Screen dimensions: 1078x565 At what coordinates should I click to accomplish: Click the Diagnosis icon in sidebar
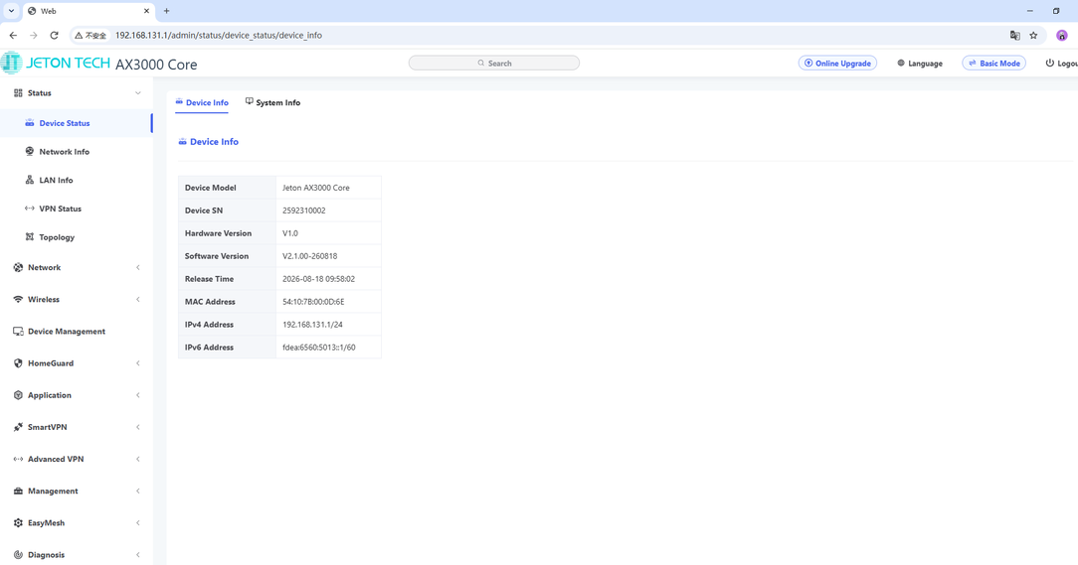tap(18, 555)
